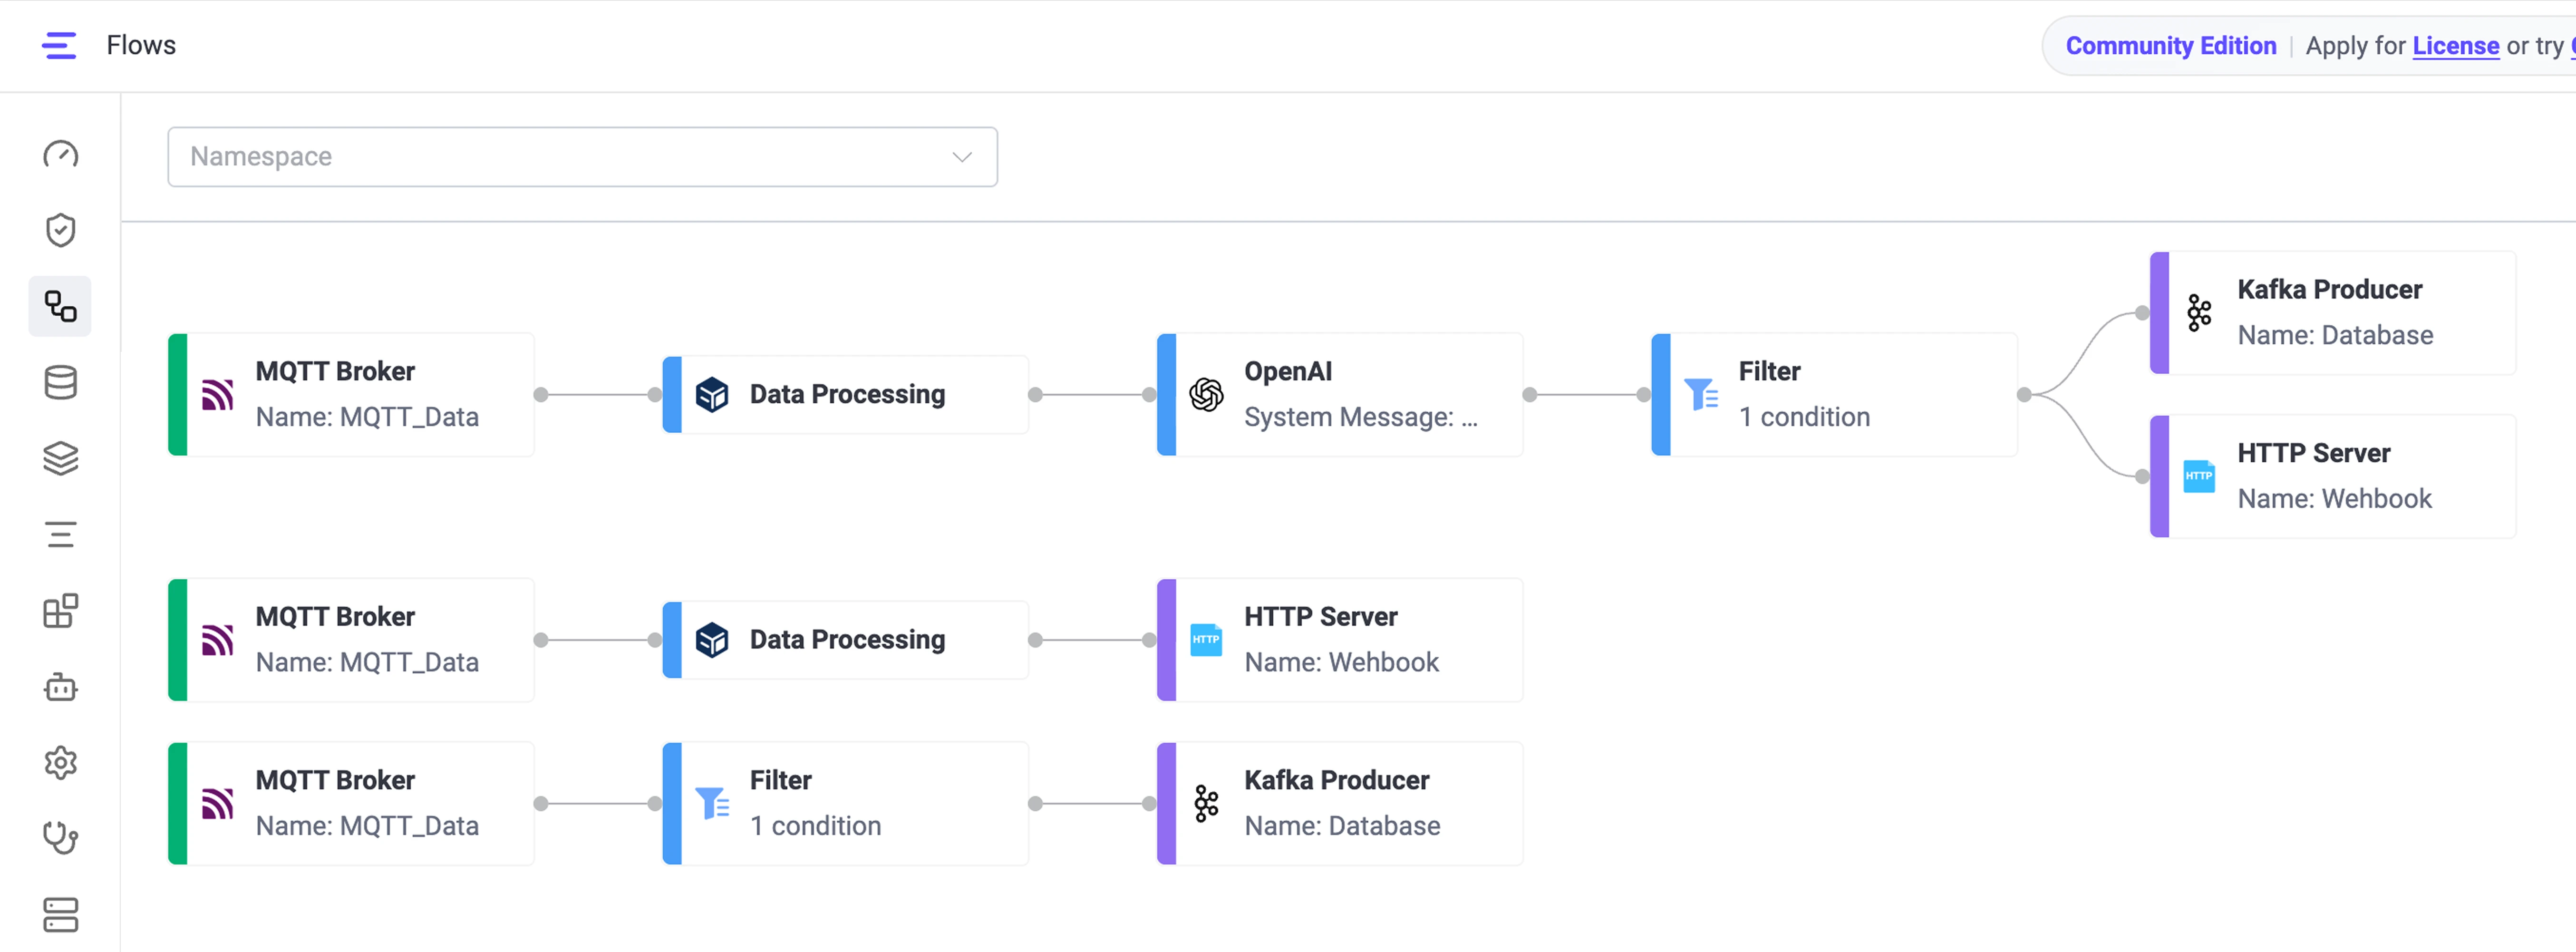2576x952 pixels.
Task: Open the settings gear icon in sidebar
Action: [x=60, y=763]
